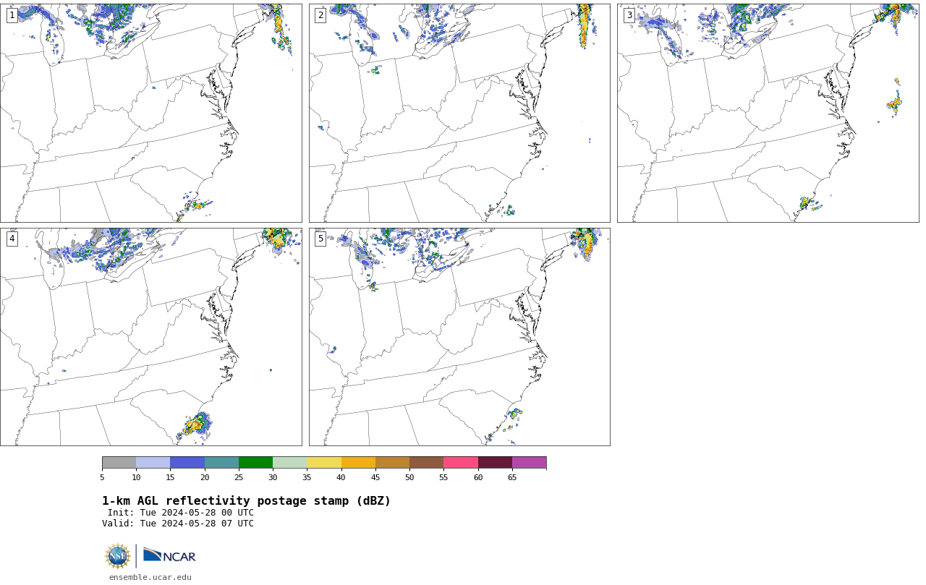The image size is (926, 585).
Task: Open ensemble member 4 reflectivity panel
Action: (x=150, y=337)
